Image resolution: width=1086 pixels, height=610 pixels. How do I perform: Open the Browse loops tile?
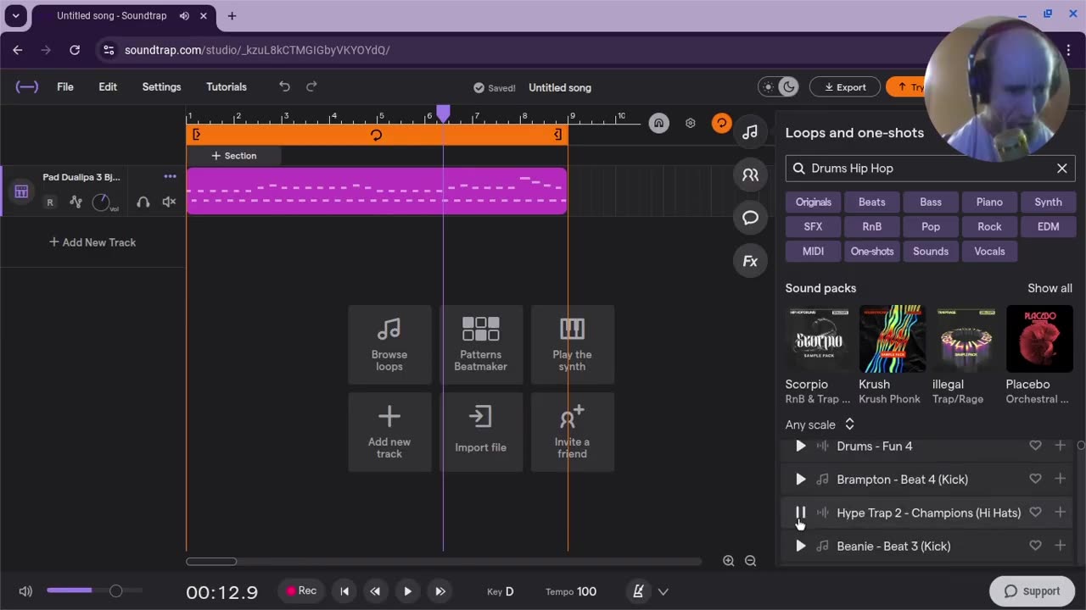(x=389, y=345)
